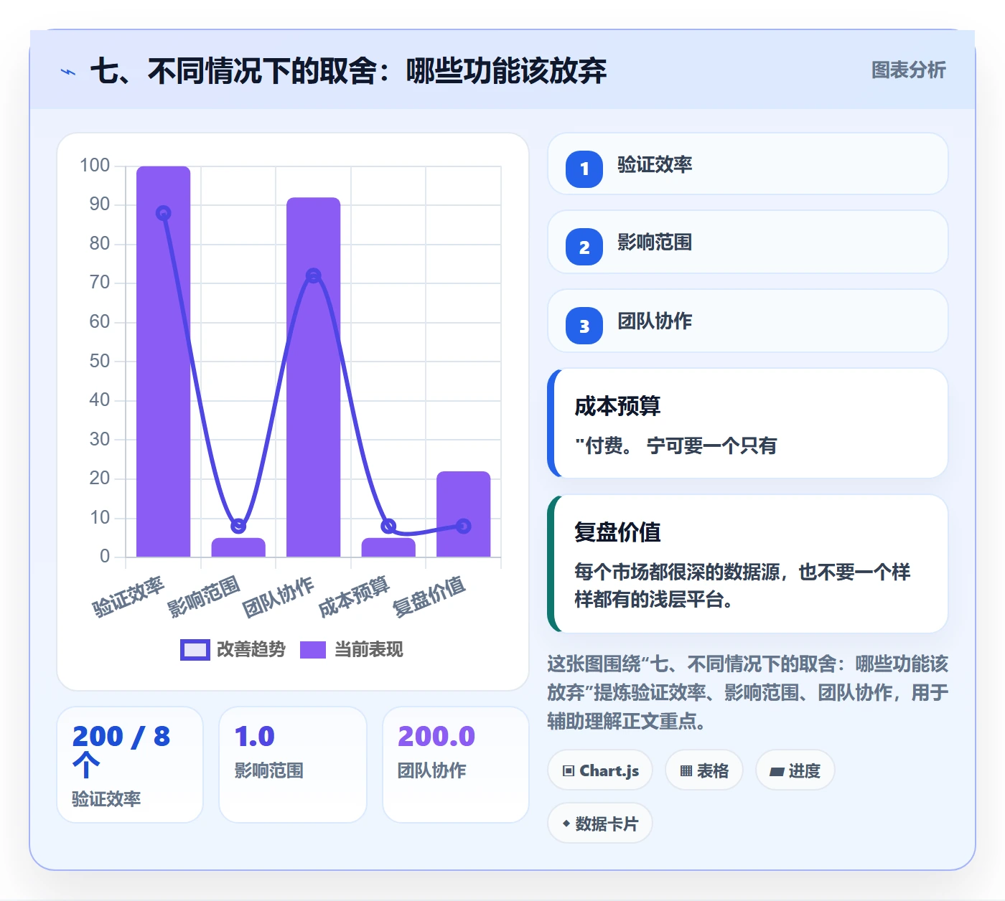This screenshot has height=901, width=1005.
Task: Click the 影响范围 short bar in chart
Action: click(x=238, y=547)
